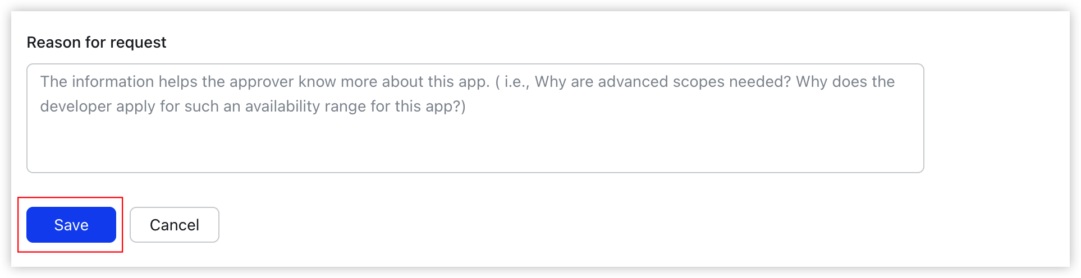Activate the text field mentioning availability range
This screenshot has width=1081, height=278.
pyautogui.click(x=475, y=118)
